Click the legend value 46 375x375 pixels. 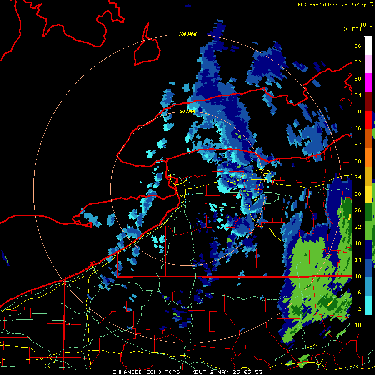(358, 128)
